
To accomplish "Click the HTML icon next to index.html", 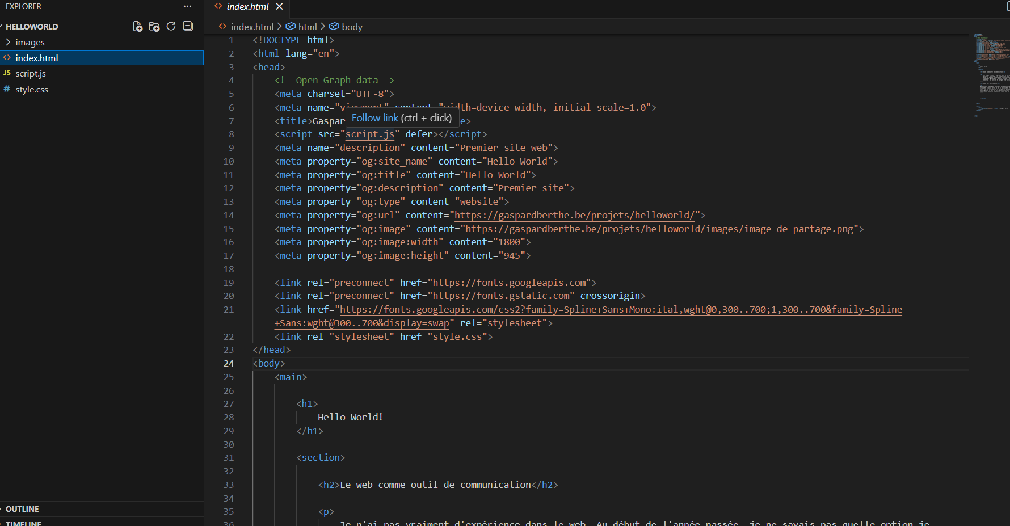I will [7, 57].
